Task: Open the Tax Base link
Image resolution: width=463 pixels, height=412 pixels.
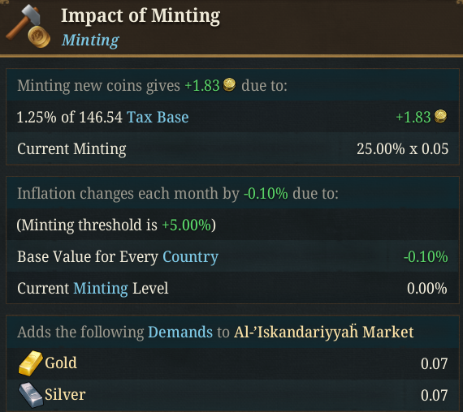Action: point(158,117)
